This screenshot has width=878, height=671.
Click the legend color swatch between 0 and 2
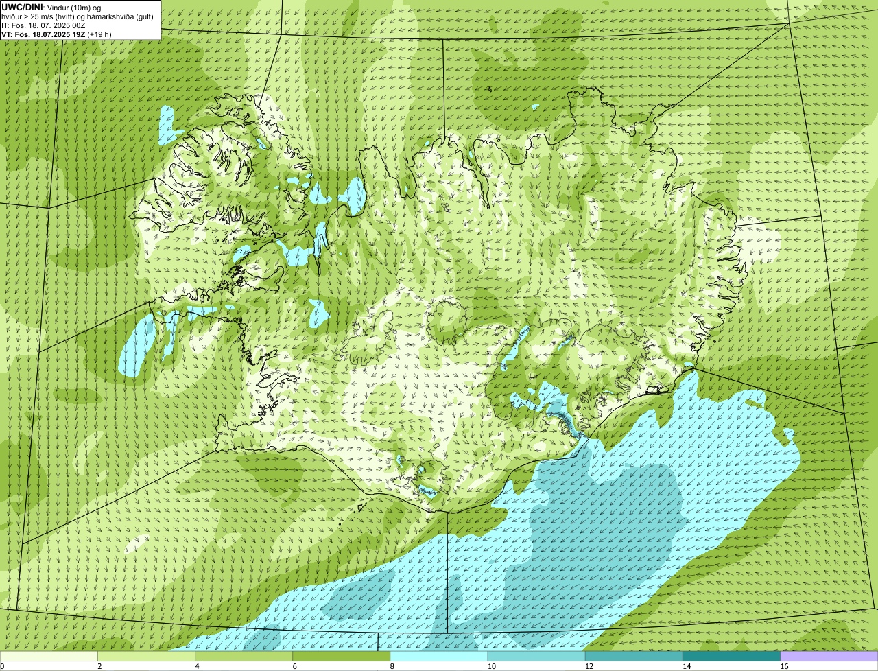(49, 657)
